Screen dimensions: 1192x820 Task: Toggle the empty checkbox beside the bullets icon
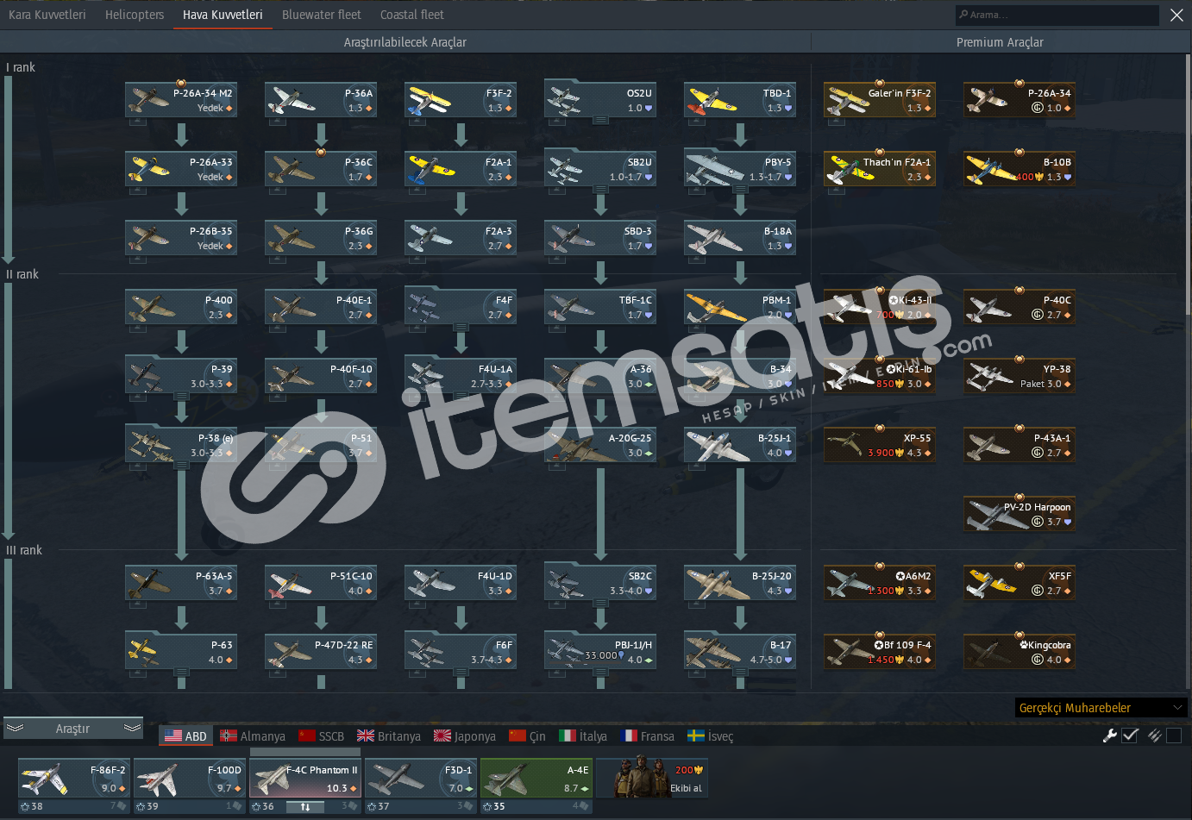[1174, 735]
